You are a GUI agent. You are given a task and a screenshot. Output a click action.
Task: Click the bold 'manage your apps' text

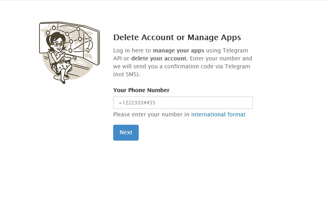[179, 50]
